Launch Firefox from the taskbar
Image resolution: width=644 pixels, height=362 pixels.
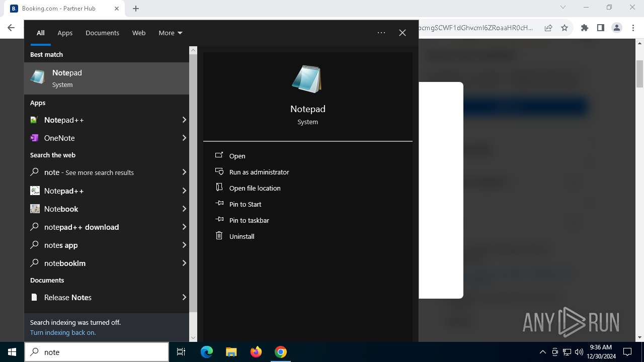[256, 352]
